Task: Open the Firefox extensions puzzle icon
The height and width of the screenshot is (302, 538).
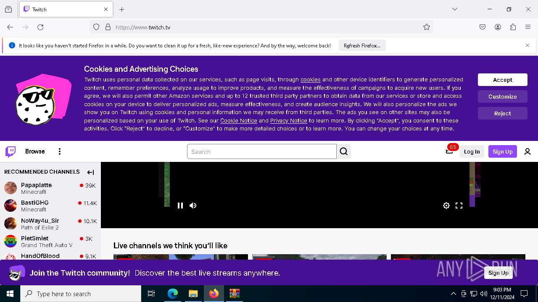Action: (513, 27)
